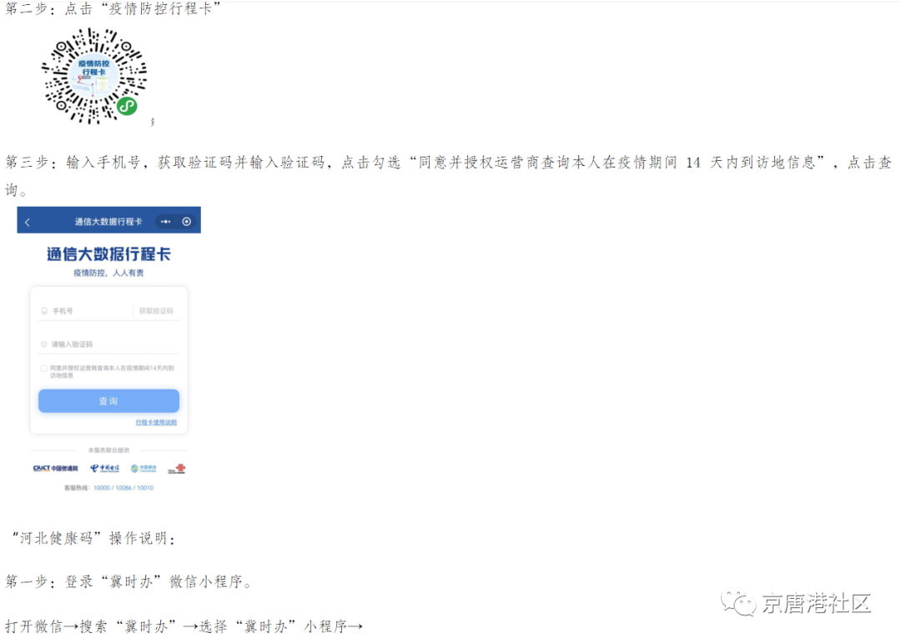Screen dimensions: 901x643
Task: Click the 疫情防控行程卡 mini-program QR code
Action: pos(94,76)
